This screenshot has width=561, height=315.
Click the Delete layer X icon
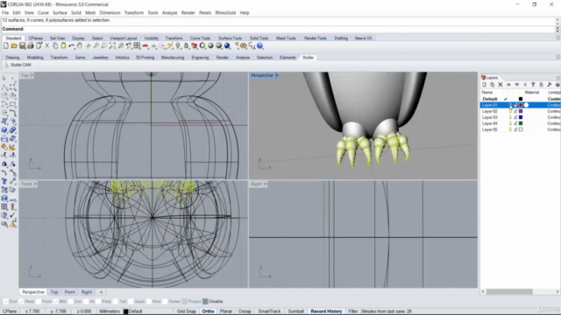[501, 85]
